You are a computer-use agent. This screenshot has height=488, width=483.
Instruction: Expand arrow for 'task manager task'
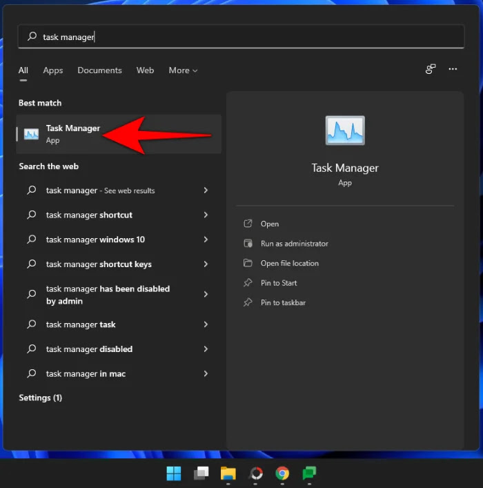pos(206,324)
